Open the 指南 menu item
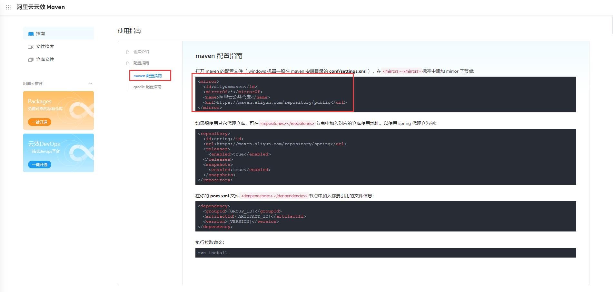The width and height of the screenshot is (613, 292). (58, 33)
